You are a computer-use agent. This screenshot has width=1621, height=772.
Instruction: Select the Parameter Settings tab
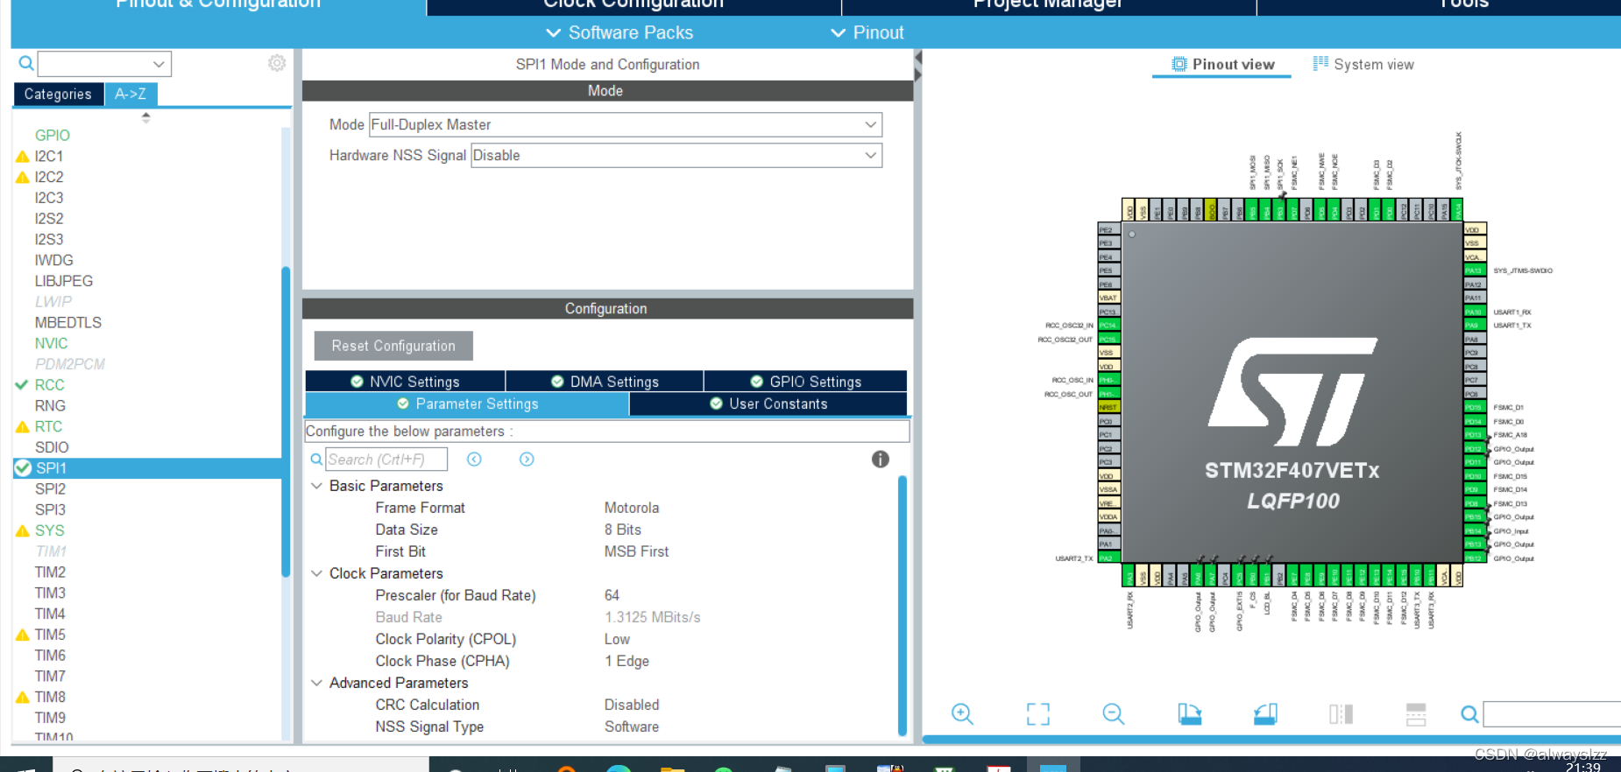coord(467,404)
